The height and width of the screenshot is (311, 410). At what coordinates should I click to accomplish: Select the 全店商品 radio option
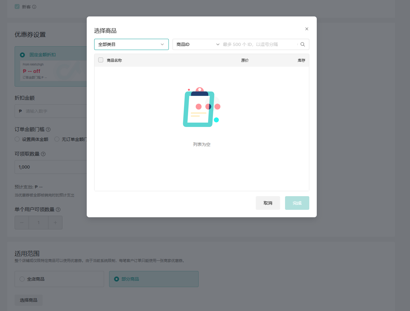[x=22, y=279]
